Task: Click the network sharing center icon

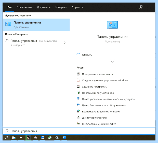Action: coord(78,99)
